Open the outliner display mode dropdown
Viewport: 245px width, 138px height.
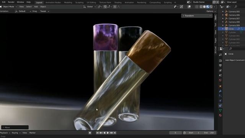coord(222,7)
